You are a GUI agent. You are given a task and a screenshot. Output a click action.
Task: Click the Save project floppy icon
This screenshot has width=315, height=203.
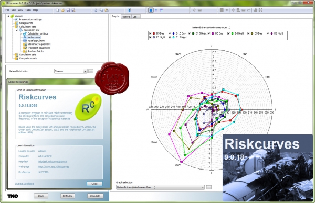pyautogui.click(x=68, y=10)
